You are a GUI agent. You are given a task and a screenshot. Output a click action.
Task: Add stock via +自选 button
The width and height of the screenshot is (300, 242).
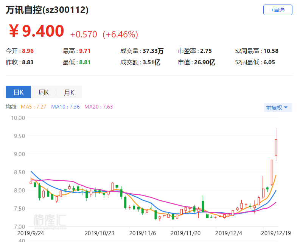tap(278, 10)
